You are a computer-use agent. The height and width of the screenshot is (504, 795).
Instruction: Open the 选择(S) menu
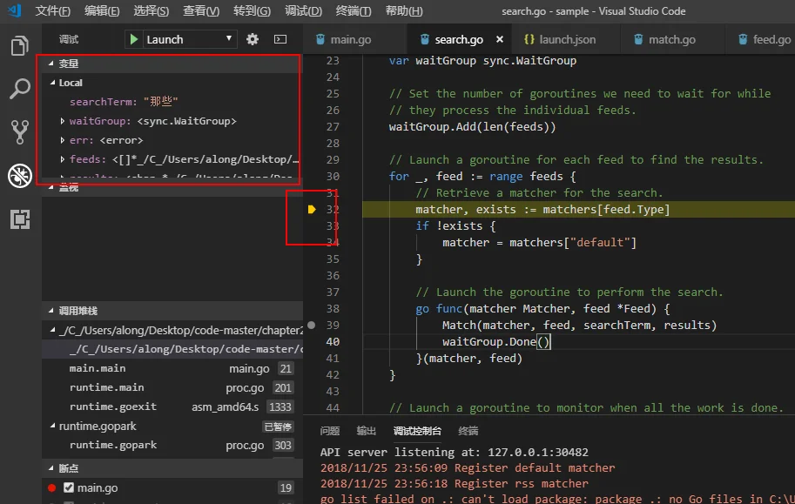click(x=152, y=10)
